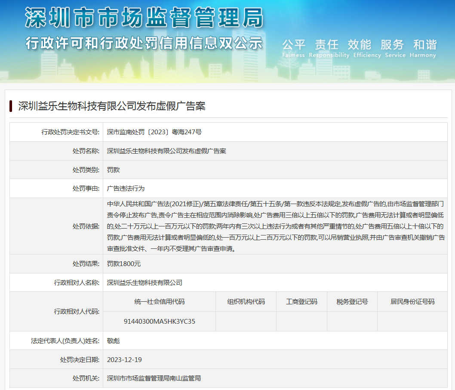Click the legal representative name 敬彪
This screenshot has width=455, height=390.
pyautogui.click(x=114, y=340)
